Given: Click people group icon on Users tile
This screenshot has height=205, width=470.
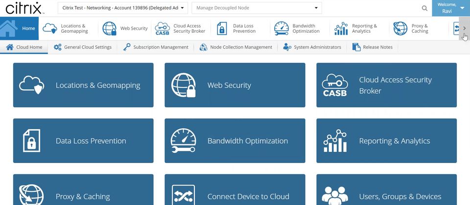Looking at the screenshot, I should [x=335, y=195].
